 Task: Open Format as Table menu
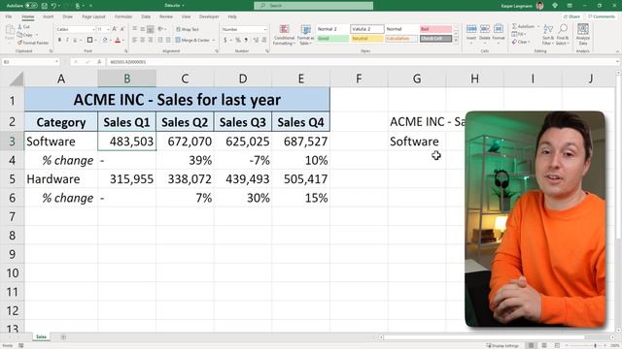coord(305,35)
